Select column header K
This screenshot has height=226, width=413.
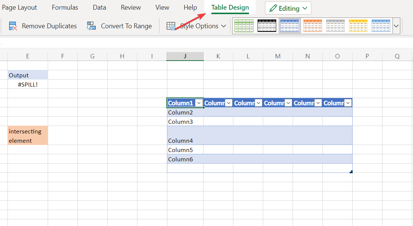click(218, 56)
